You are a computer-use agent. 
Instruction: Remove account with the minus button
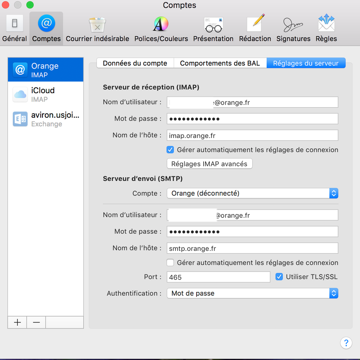point(36,322)
